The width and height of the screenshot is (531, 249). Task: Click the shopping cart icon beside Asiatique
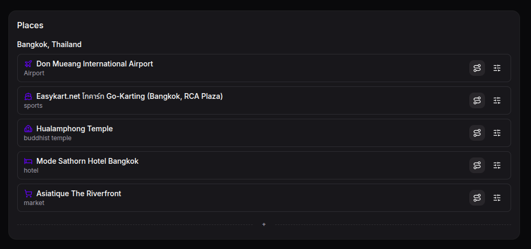coord(28,194)
